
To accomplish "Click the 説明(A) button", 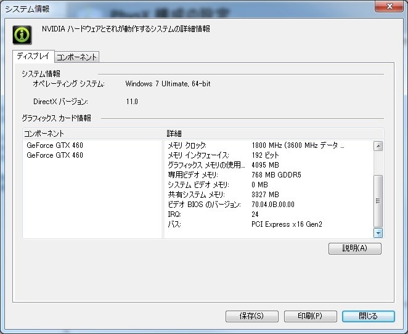I will 355,248.
